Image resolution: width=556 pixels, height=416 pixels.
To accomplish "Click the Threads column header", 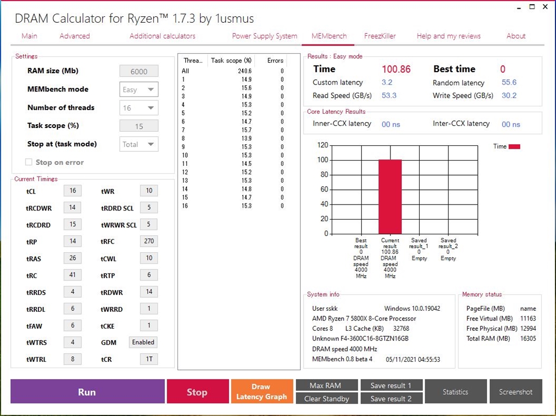I will pos(193,60).
